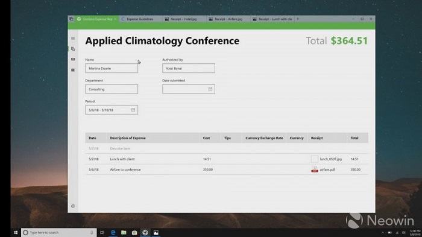Switch to the Receipt - Hotel.jpg tab

pos(183,19)
